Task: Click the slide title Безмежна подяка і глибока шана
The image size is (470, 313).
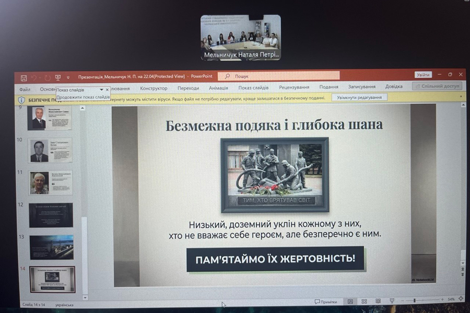Action: (274, 125)
